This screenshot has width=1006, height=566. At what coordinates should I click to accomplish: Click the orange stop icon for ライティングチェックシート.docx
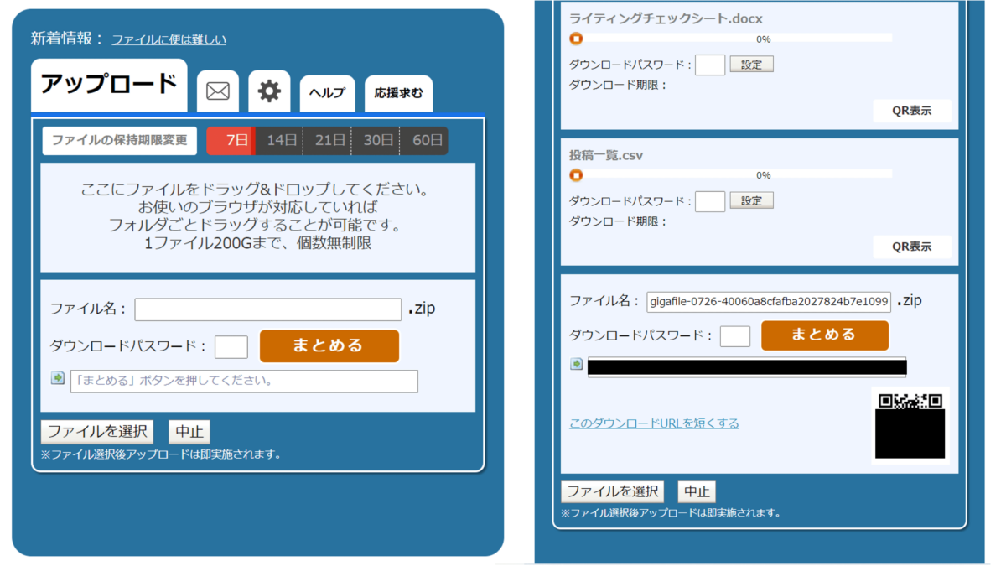click(x=576, y=39)
